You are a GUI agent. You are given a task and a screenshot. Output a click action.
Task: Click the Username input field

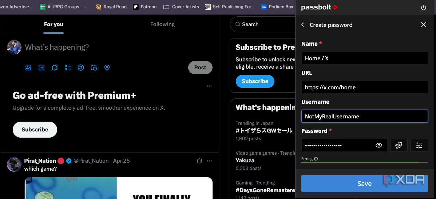point(365,116)
